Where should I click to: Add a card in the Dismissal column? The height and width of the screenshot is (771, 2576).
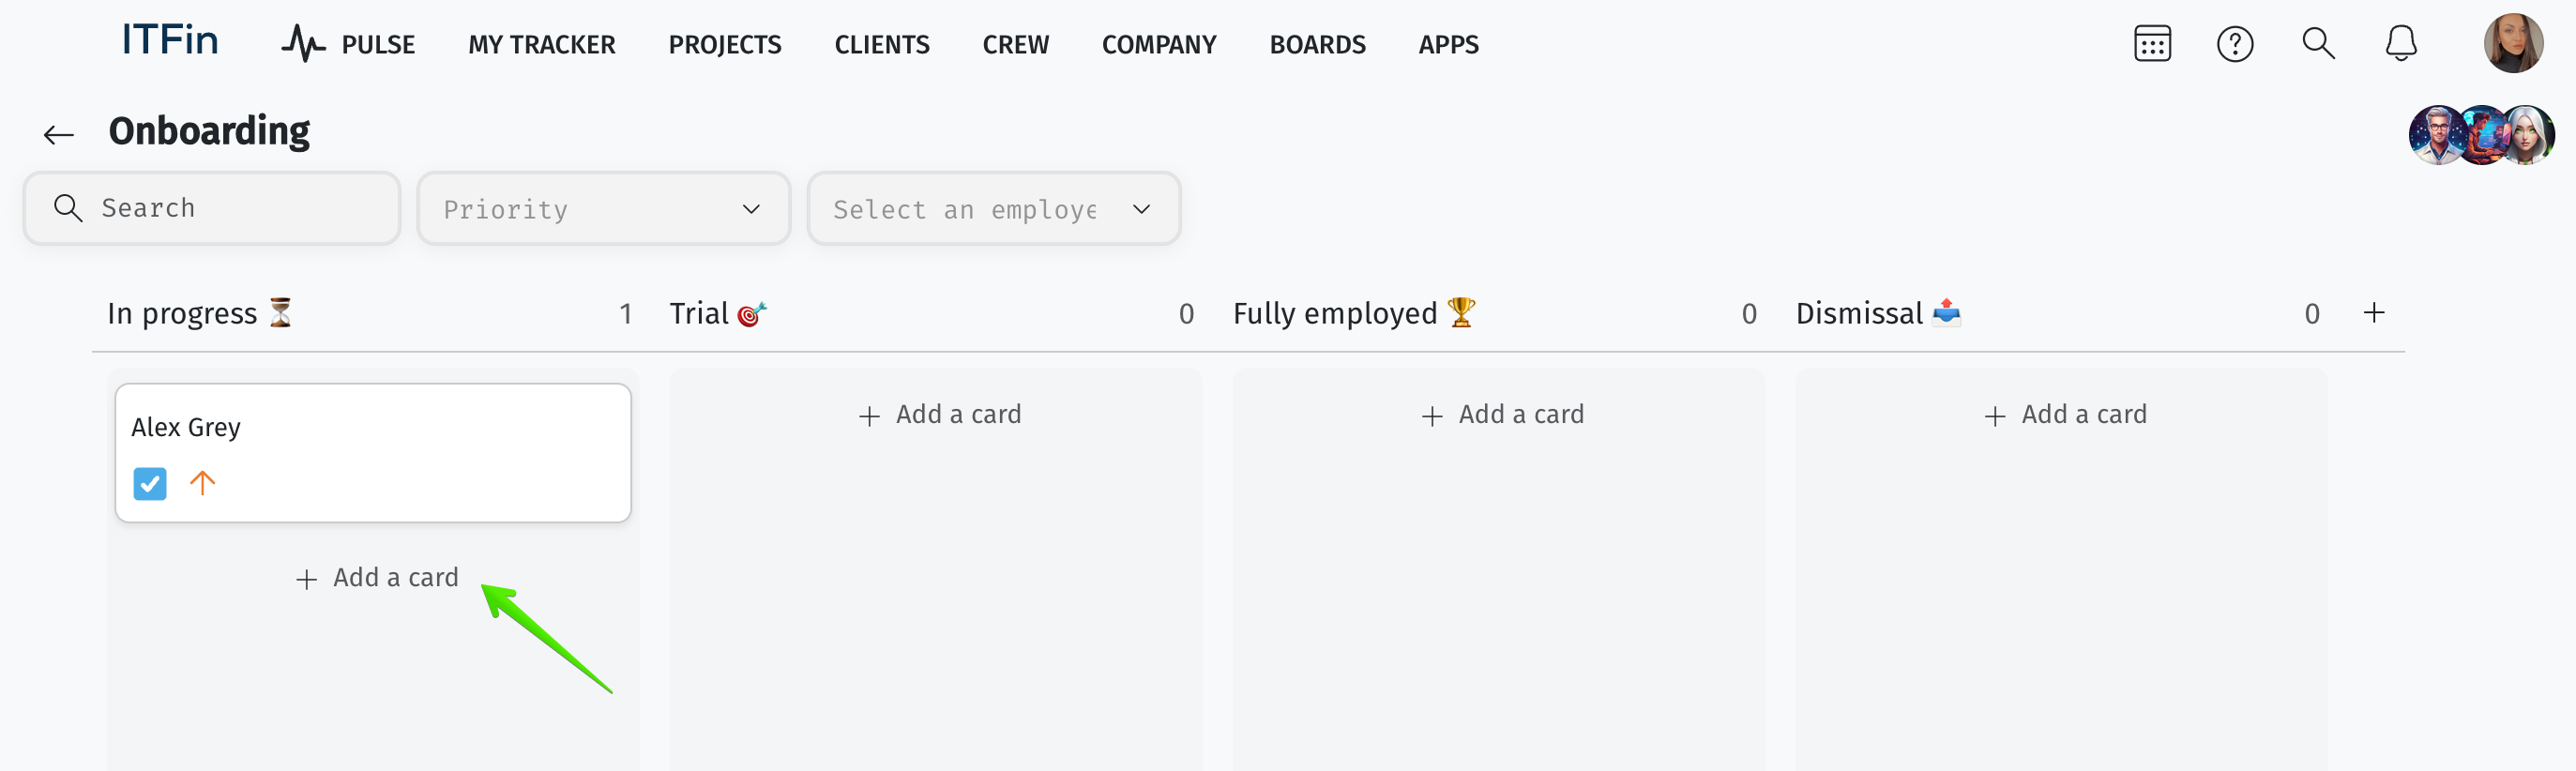pyautogui.click(x=2064, y=415)
